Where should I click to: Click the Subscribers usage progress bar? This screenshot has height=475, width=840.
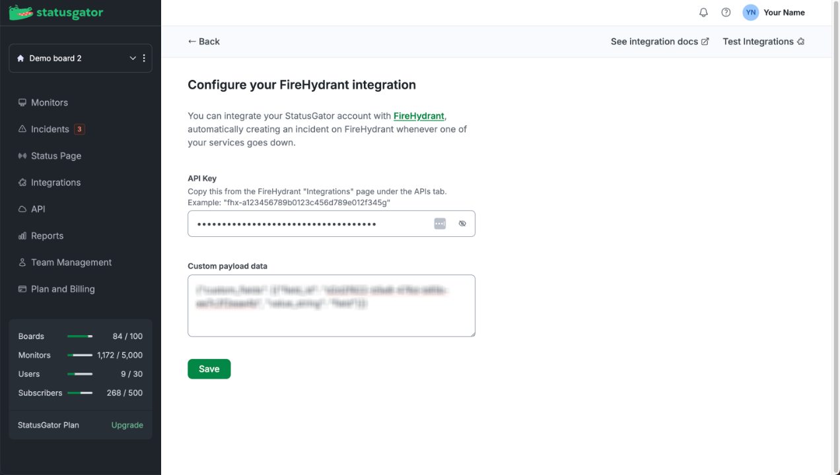pyautogui.click(x=80, y=393)
